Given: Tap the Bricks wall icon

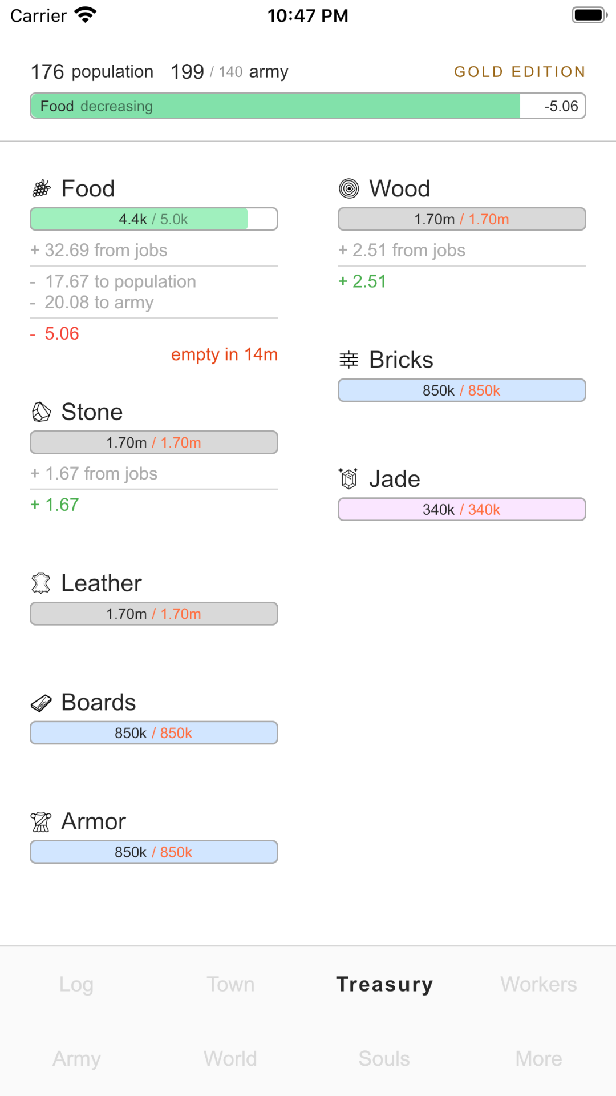Looking at the screenshot, I should [349, 360].
